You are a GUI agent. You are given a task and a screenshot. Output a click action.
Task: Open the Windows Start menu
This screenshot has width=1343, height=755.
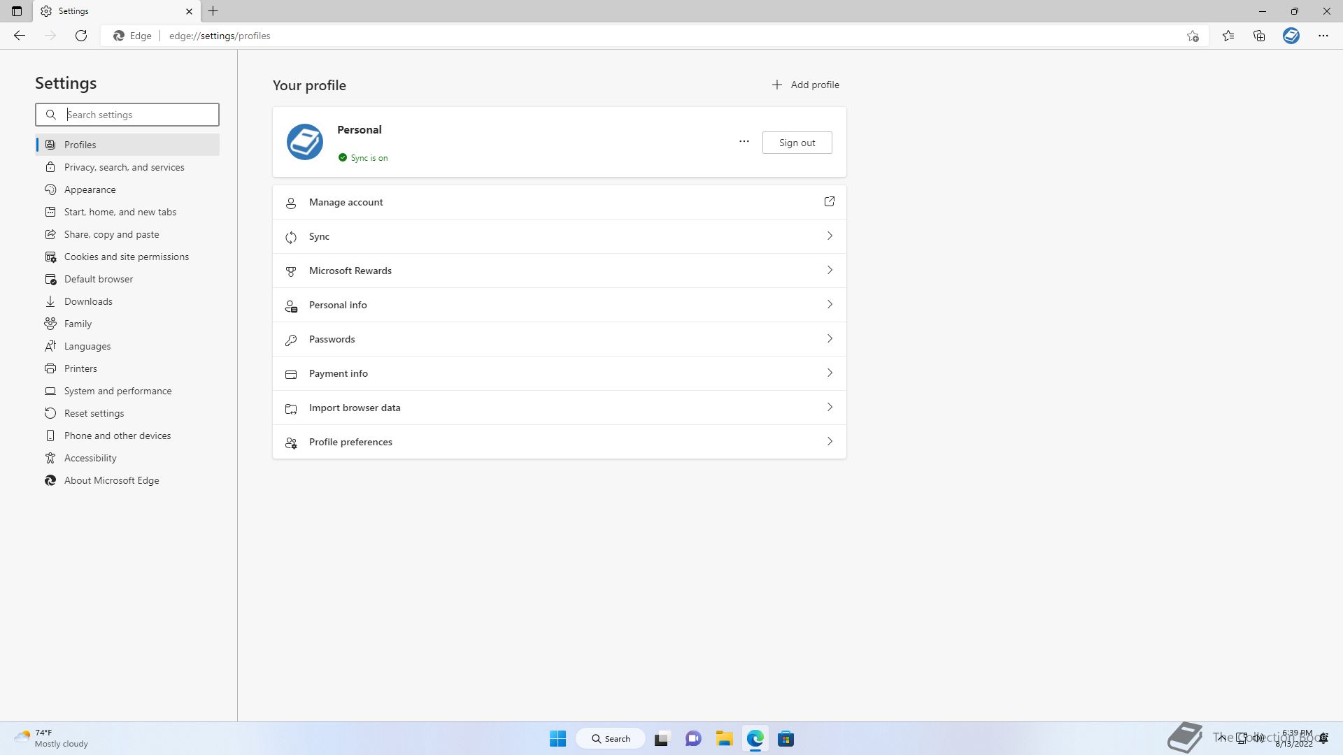click(x=557, y=738)
